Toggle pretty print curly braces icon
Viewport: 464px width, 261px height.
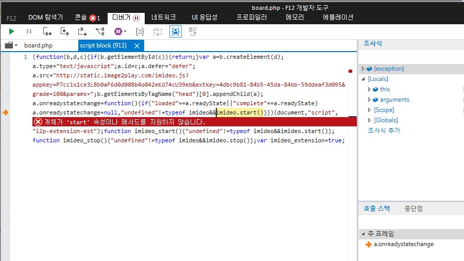tap(140, 31)
